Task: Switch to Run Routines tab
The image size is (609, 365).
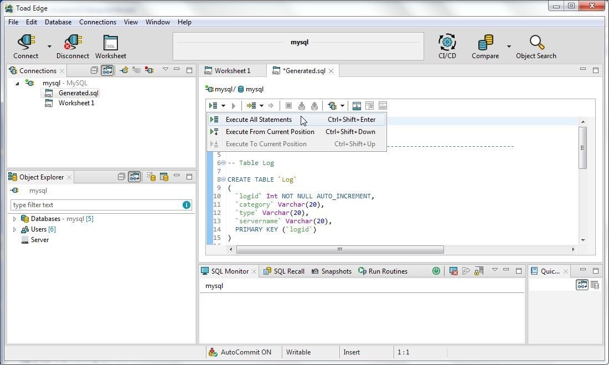Action: click(383, 271)
